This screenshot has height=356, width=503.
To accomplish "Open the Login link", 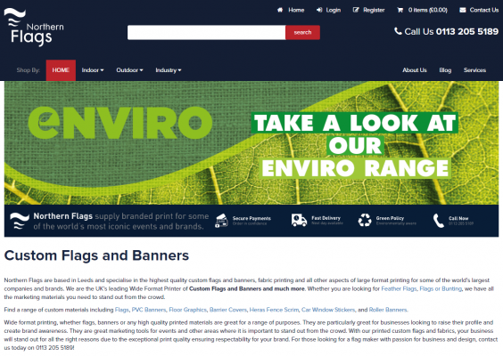I will click(334, 10).
